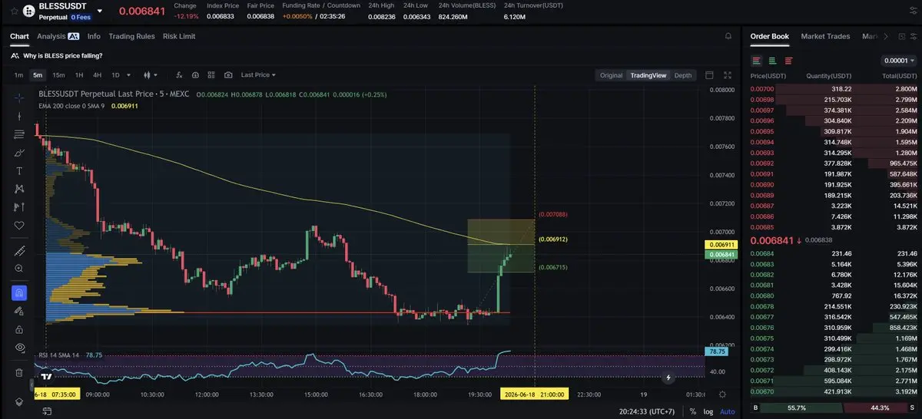The image size is (922, 419).
Task: Select the 15m timeframe
Action: 58,75
